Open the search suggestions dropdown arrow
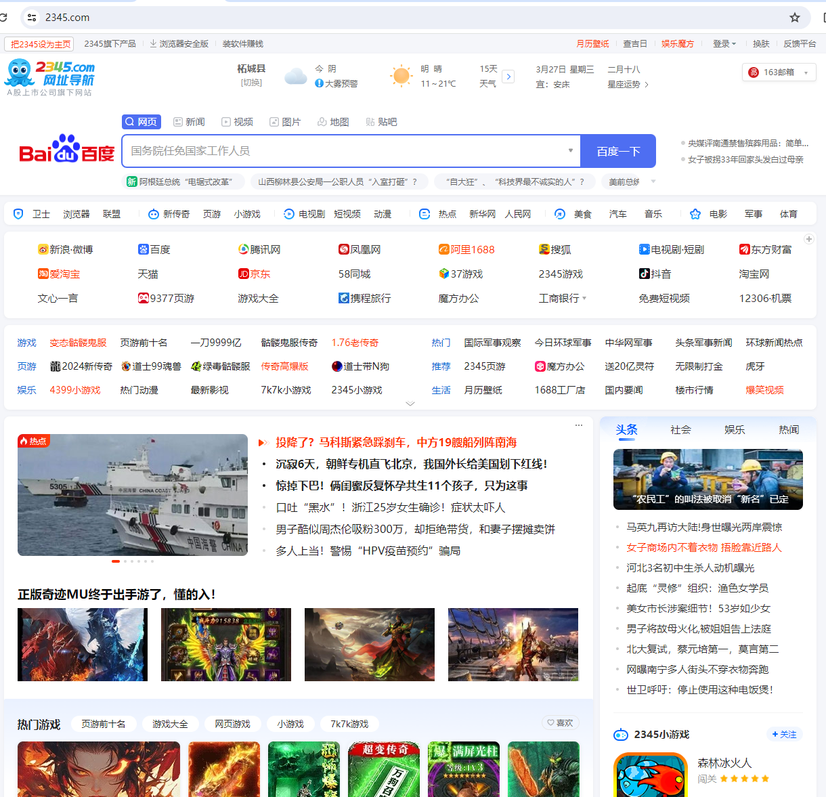 [570, 151]
